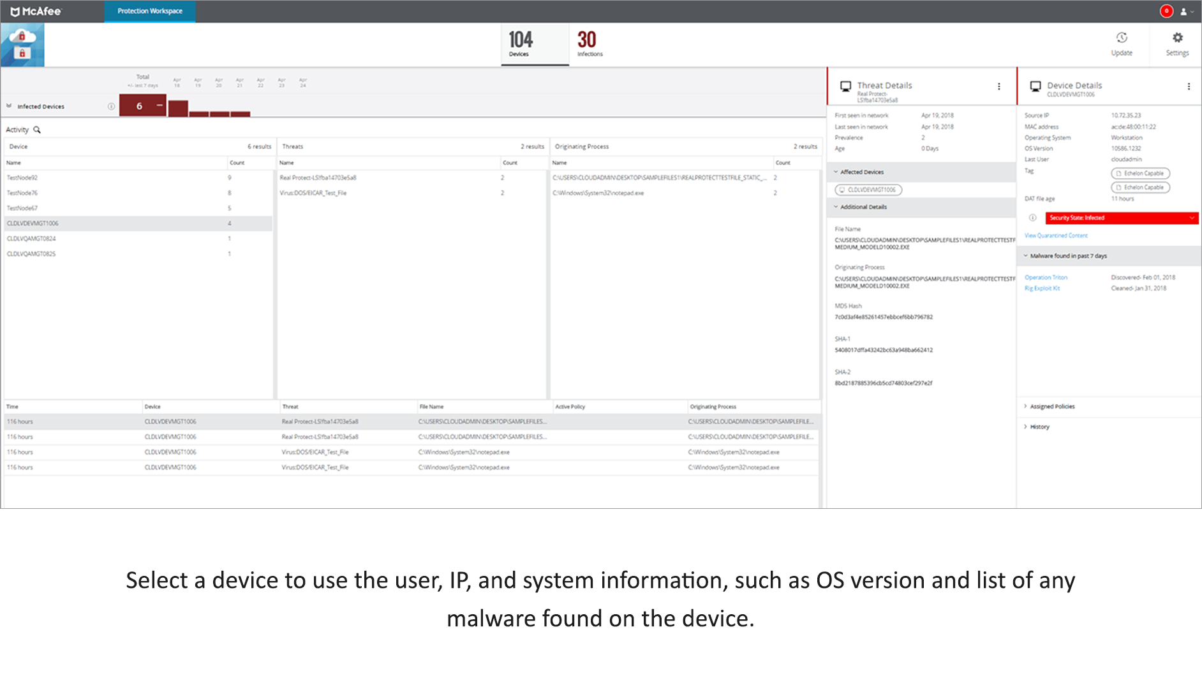Open the user account menu

coord(1185,11)
